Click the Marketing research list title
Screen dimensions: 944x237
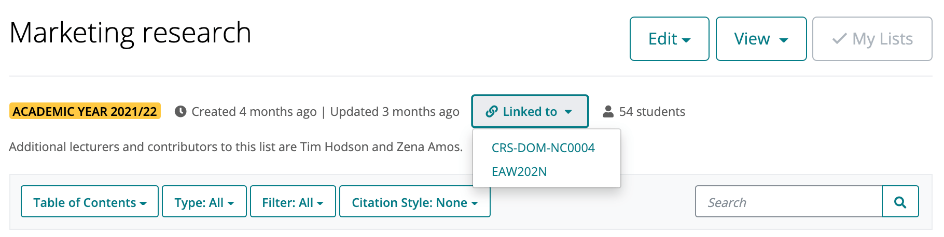click(x=130, y=33)
